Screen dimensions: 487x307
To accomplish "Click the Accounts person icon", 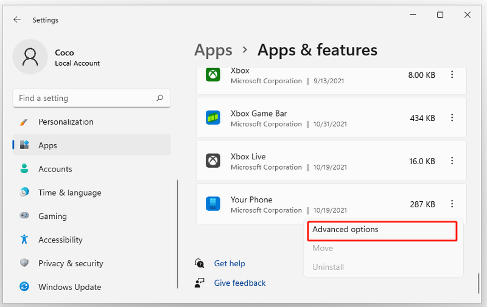I will pos(24,168).
